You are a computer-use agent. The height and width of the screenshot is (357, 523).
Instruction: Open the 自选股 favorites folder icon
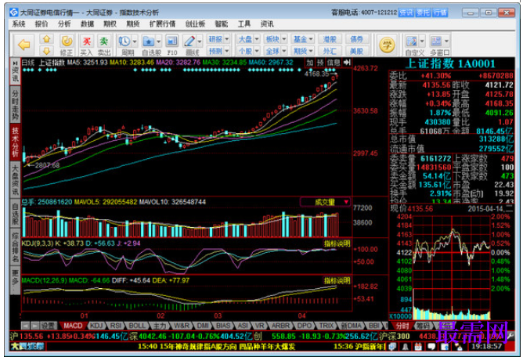pyautogui.click(x=148, y=41)
